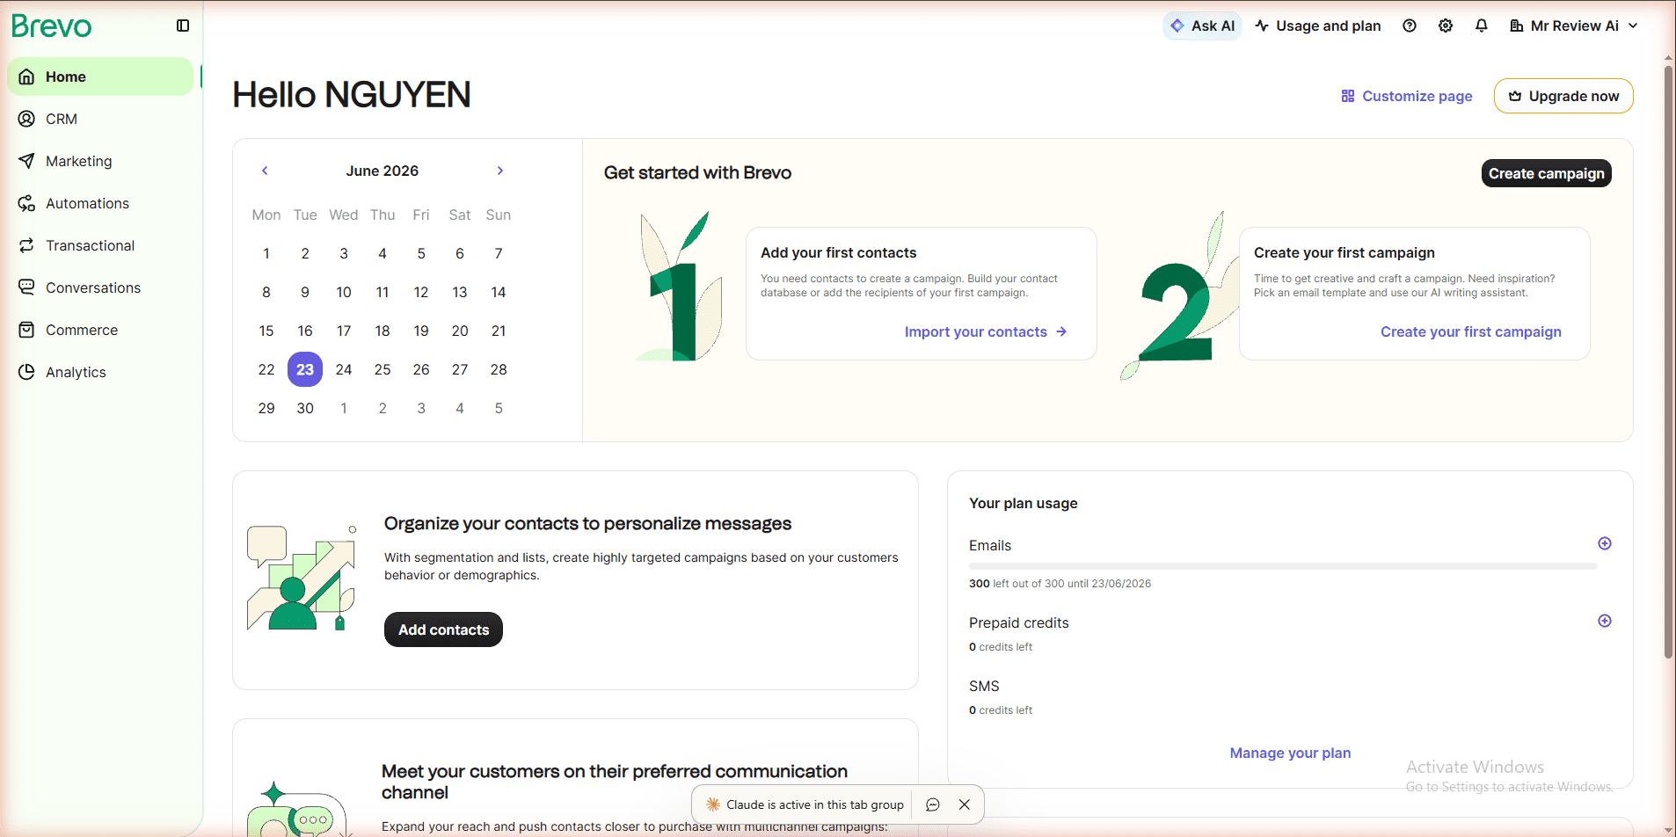
Task: Click the Add contacts button
Action: pos(443,630)
